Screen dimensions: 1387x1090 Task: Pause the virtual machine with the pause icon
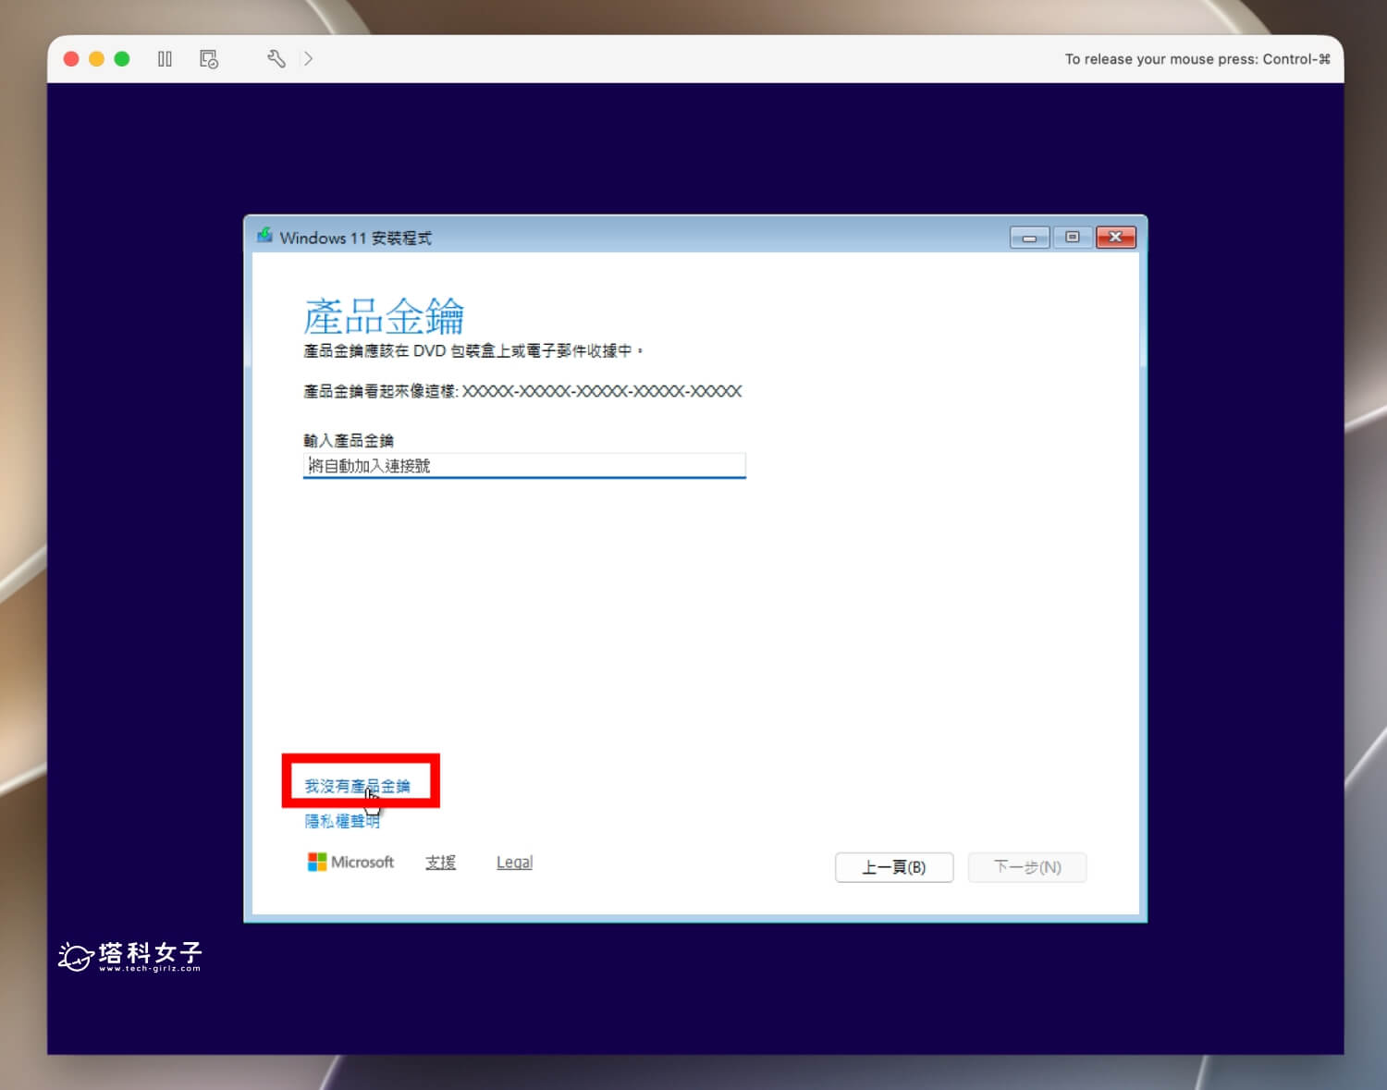point(165,59)
